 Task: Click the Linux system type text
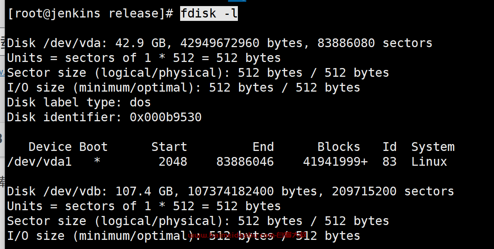tap(429, 162)
